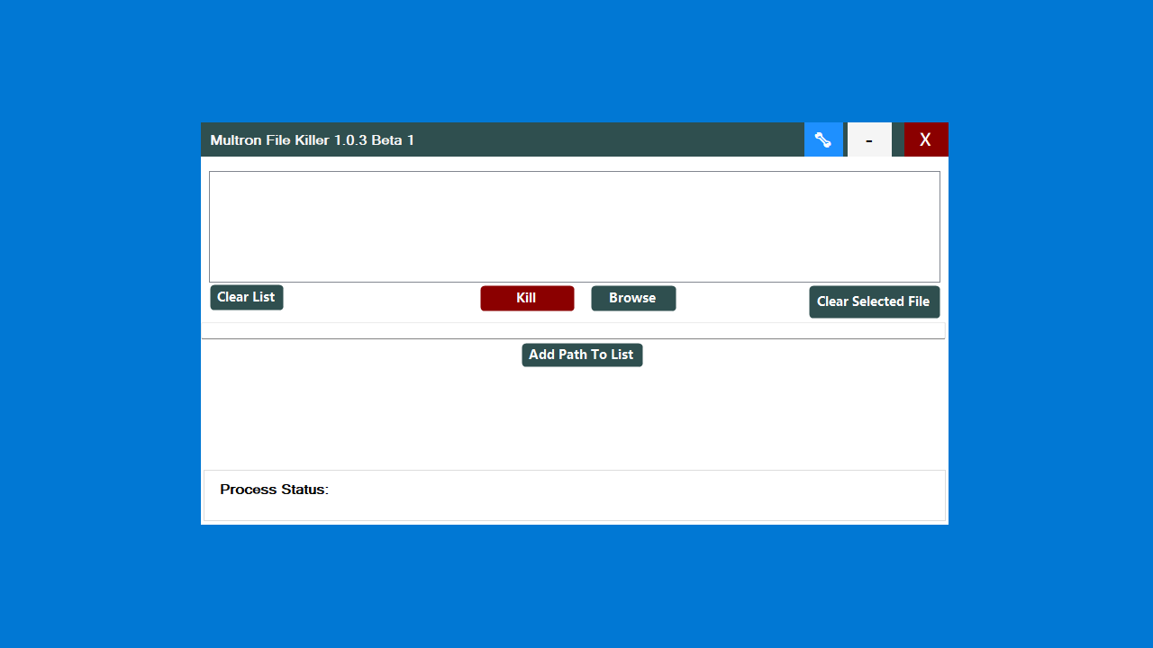This screenshot has width=1153, height=648.
Task: Click the empty area right of Process Status
Action: tap(631, 495)
